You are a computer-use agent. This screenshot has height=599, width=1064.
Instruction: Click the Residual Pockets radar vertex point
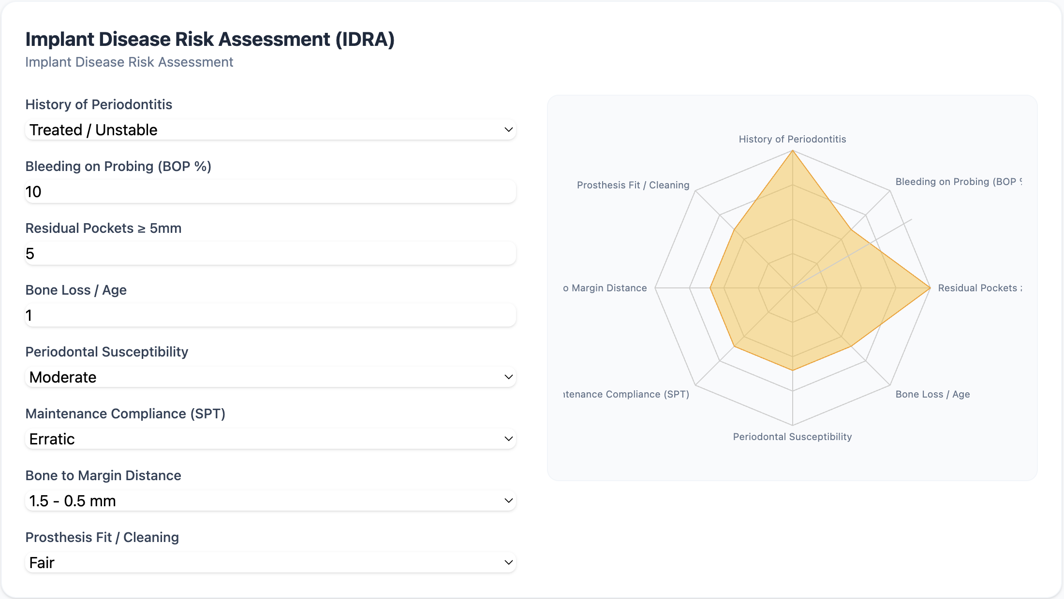(x=930, y=288)
